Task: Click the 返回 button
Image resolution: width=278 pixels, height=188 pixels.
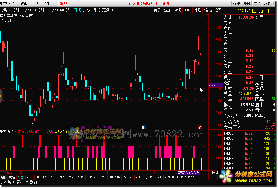Action: pos(218,10)
